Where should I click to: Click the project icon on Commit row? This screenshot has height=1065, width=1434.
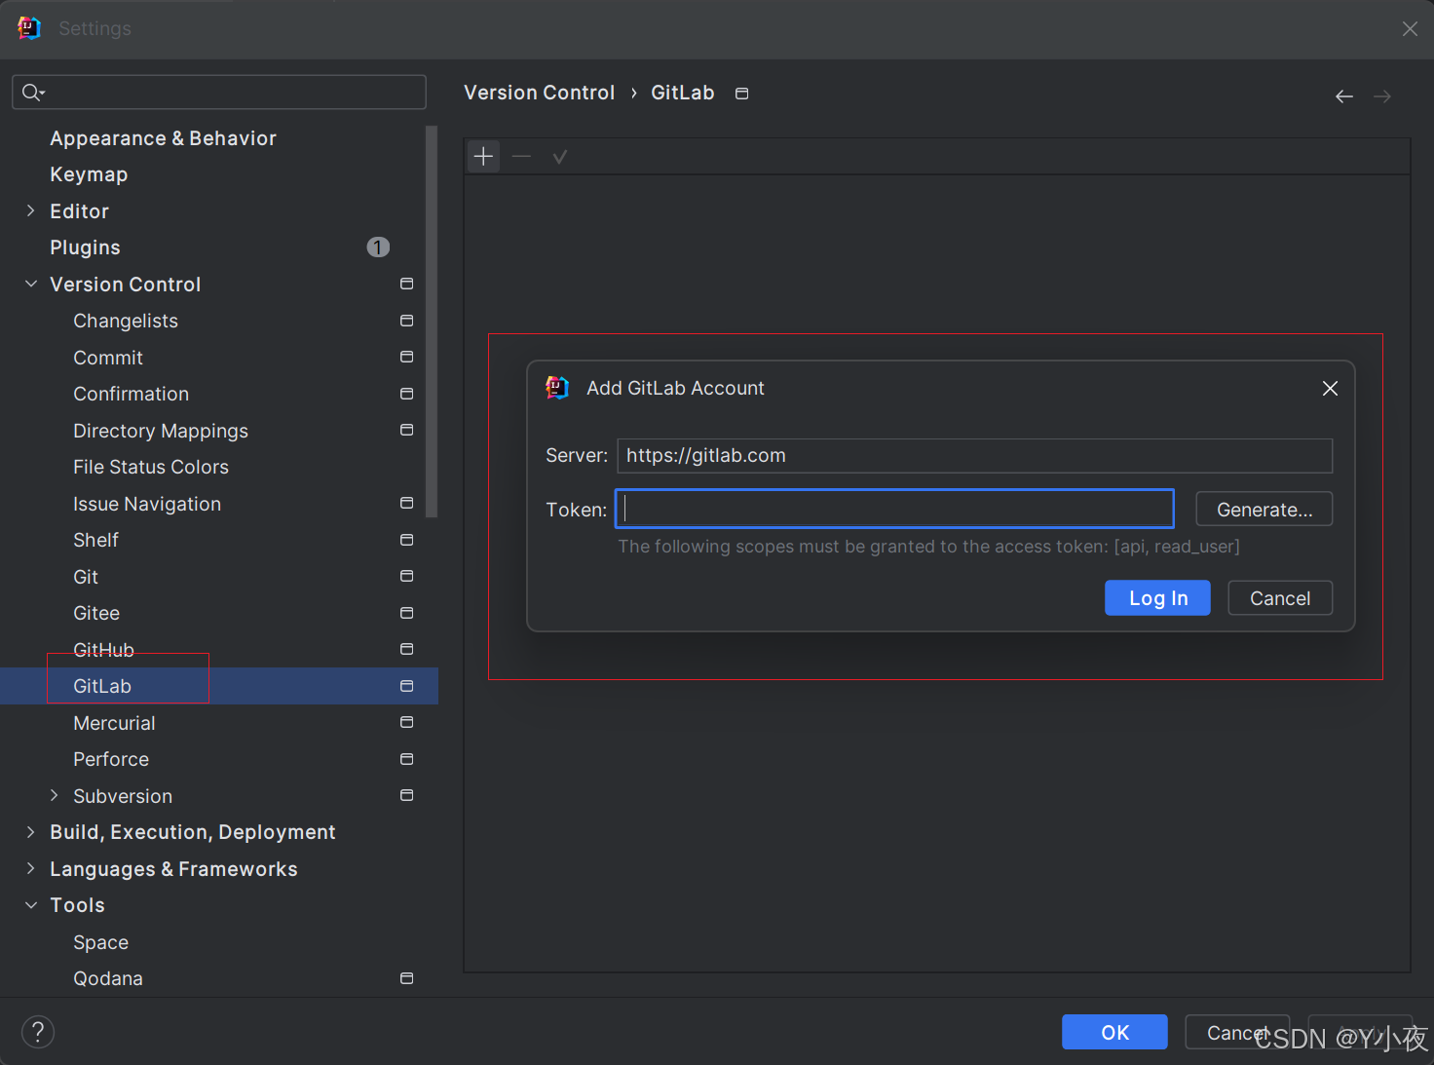407,357
